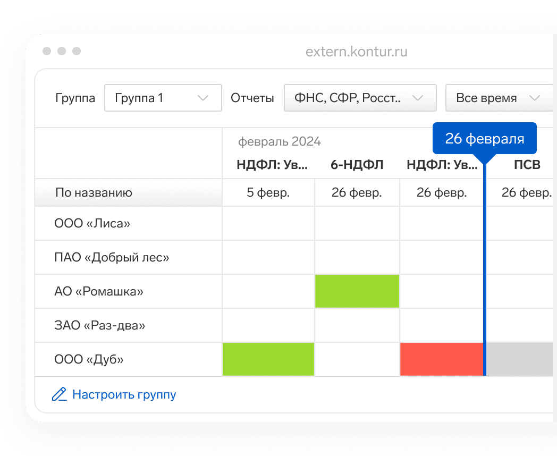Click the first НДФЛ: Ув... column header
The width and height of the screenshot is (557, 456).
pyautogui.click(x=272, y=165)
